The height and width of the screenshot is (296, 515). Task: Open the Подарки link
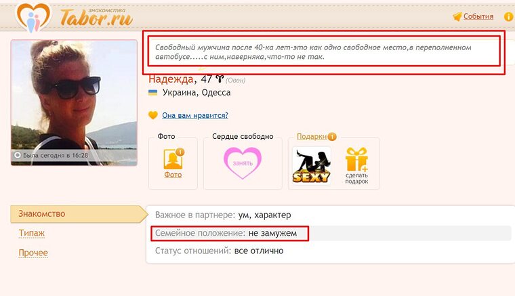tap(312, 137)
